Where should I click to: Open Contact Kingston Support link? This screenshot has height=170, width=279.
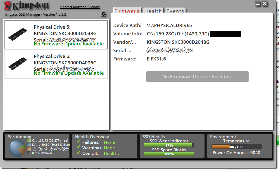[x=80, y=7]
